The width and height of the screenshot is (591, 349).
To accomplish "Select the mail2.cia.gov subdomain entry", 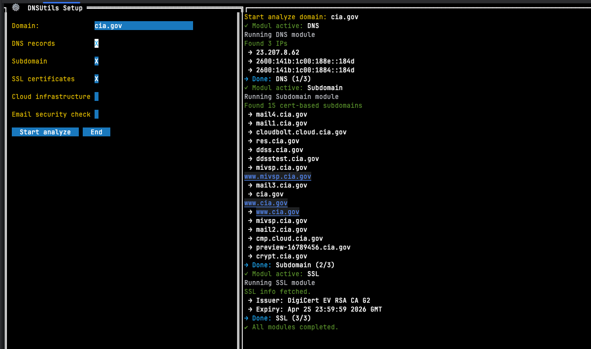I will click(x=282, y=229).
